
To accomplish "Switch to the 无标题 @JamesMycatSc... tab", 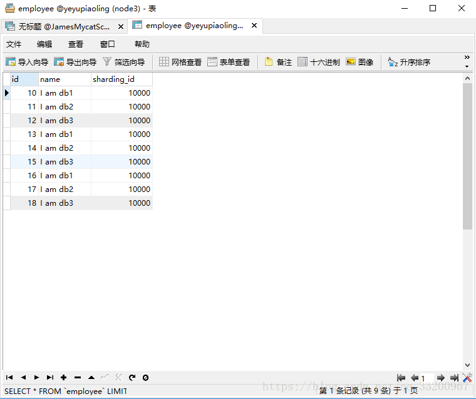I will pyautogui.click(x=58, y=26).
